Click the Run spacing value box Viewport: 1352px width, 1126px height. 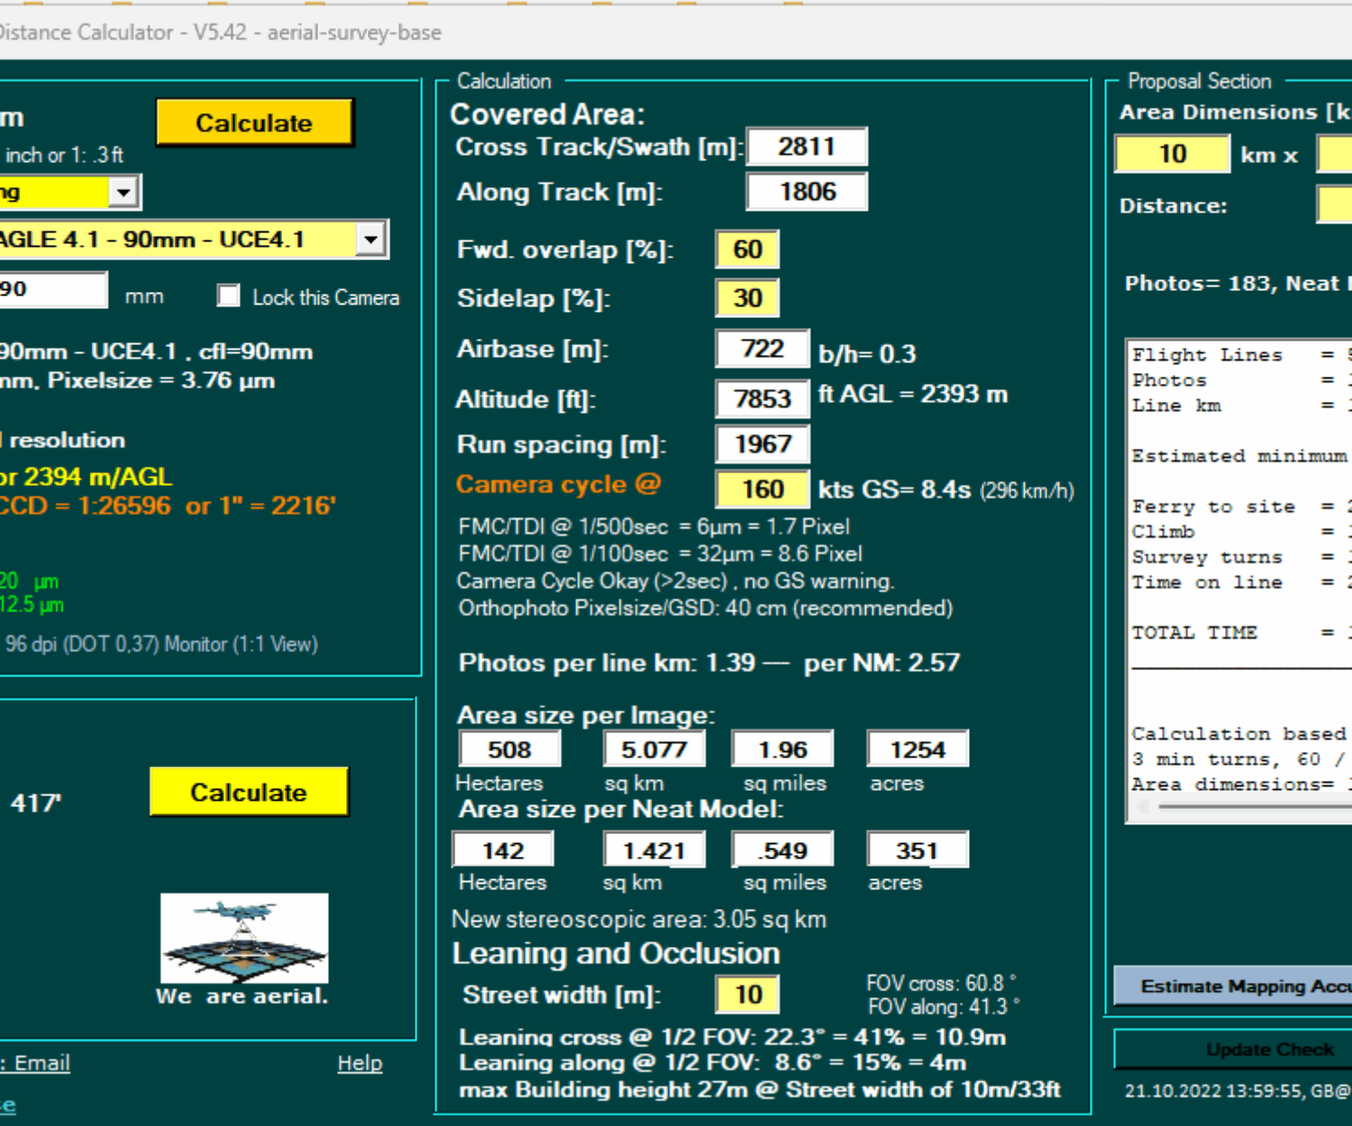click(762, 444)
